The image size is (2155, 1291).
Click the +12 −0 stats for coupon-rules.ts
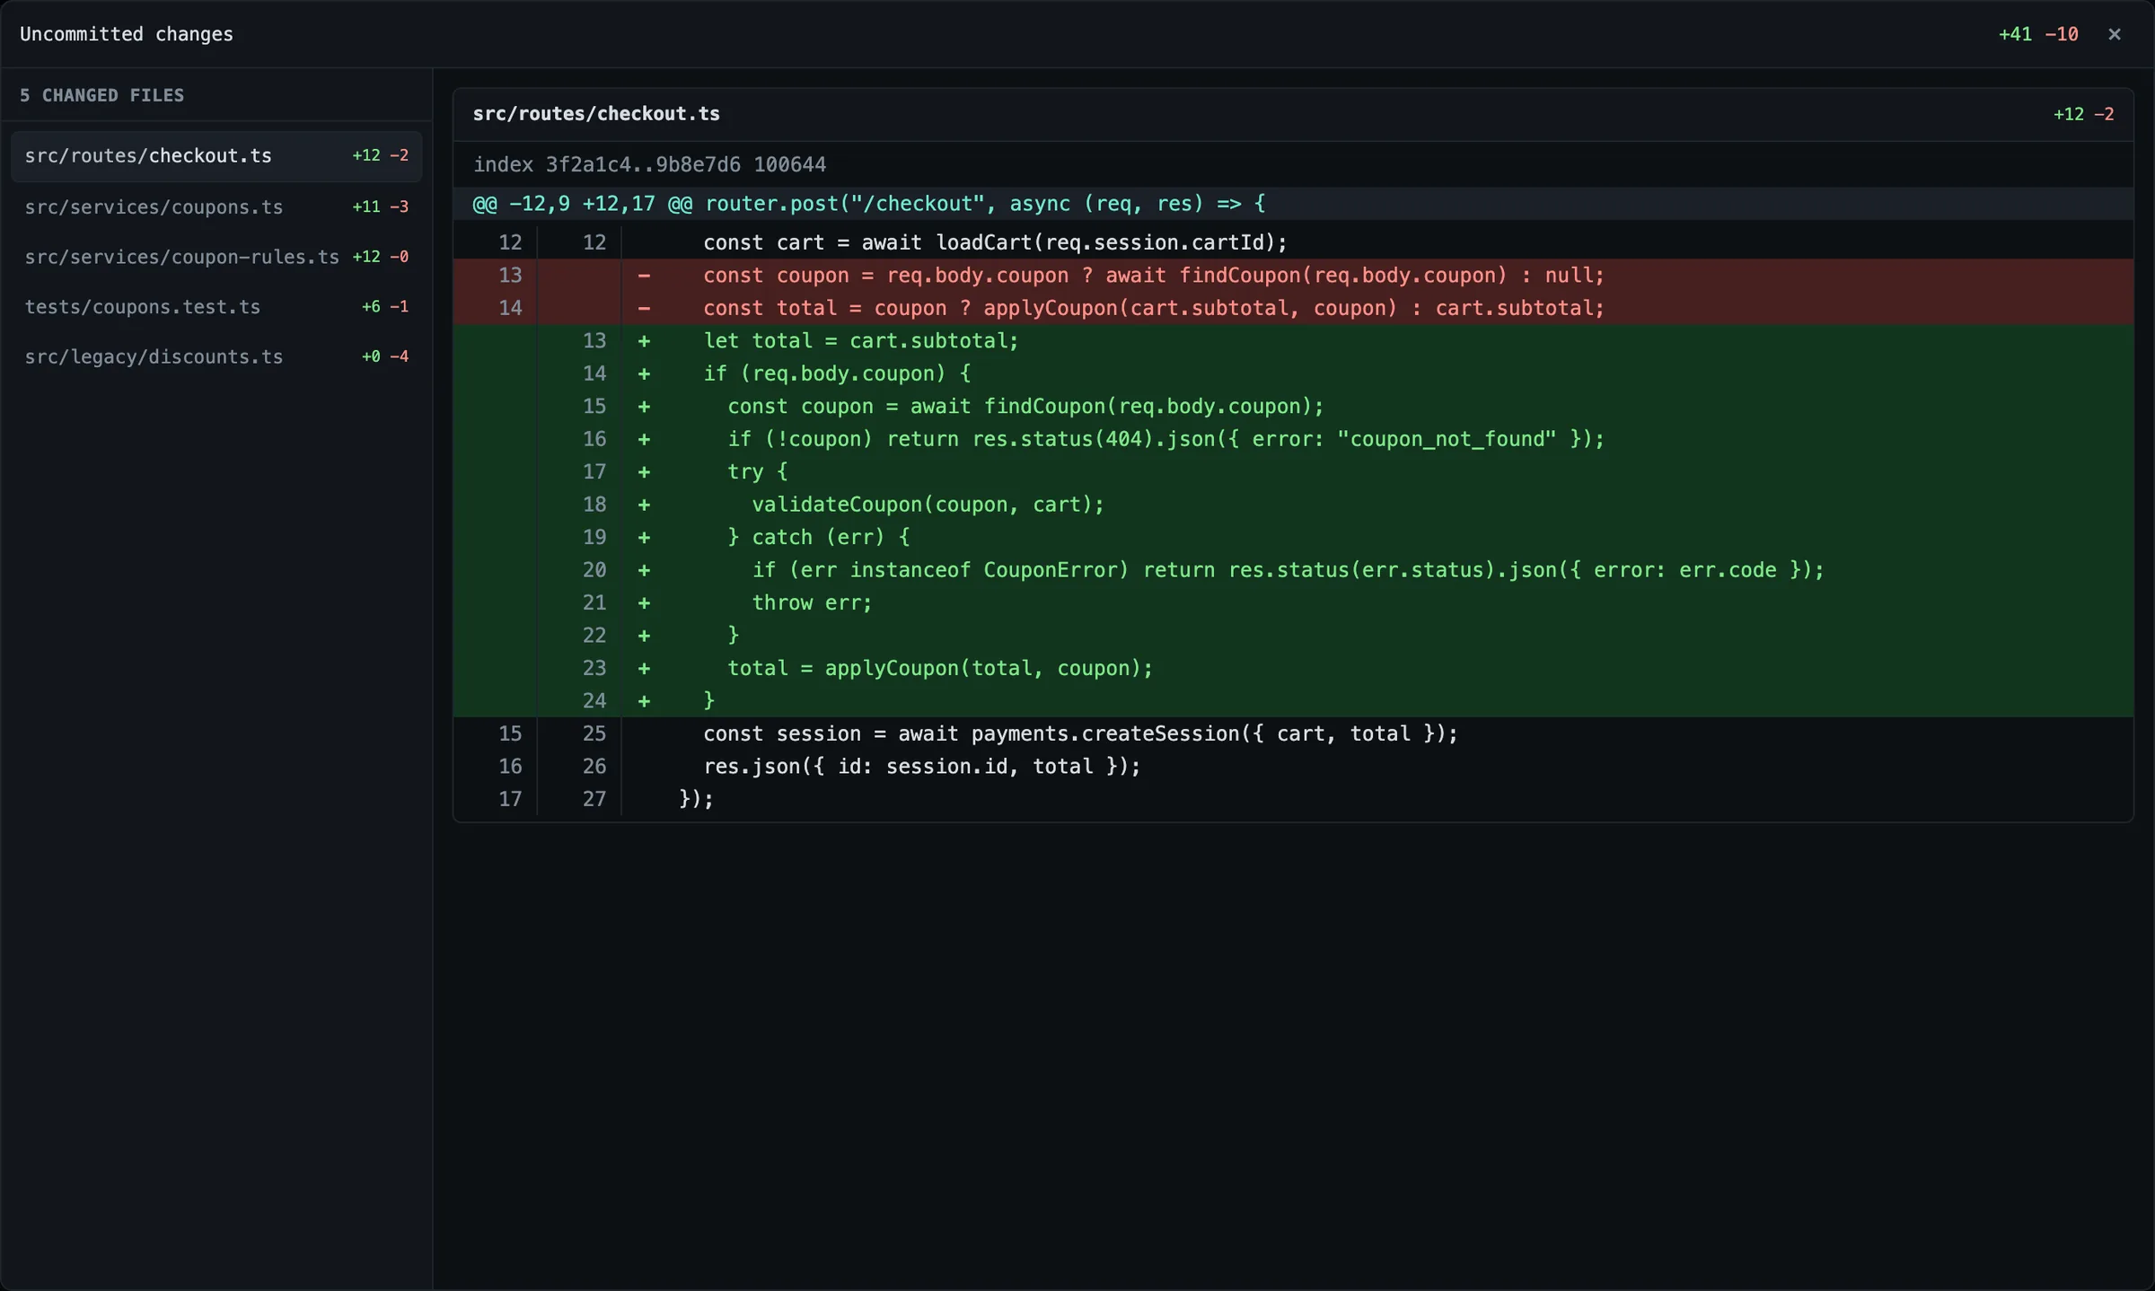click(x=380, y=257)
